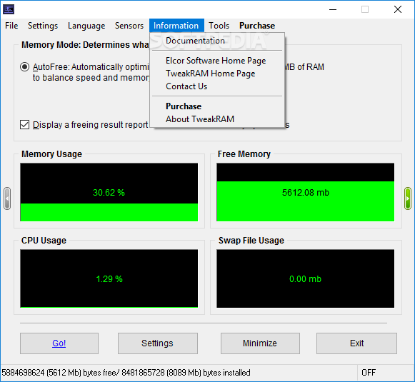
Task: Open the Settings menu in menu bar
Action: (43, 26)
